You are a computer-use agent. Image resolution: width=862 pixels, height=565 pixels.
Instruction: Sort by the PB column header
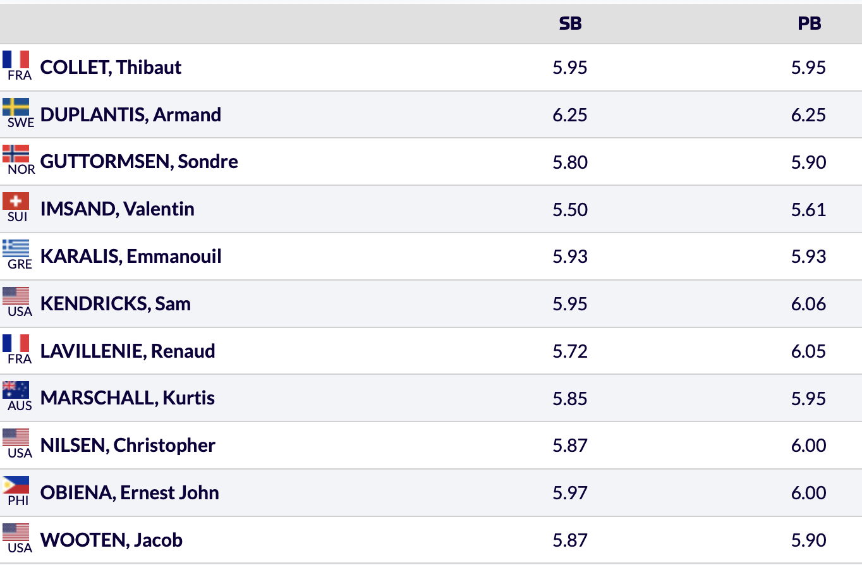[809, 24]
